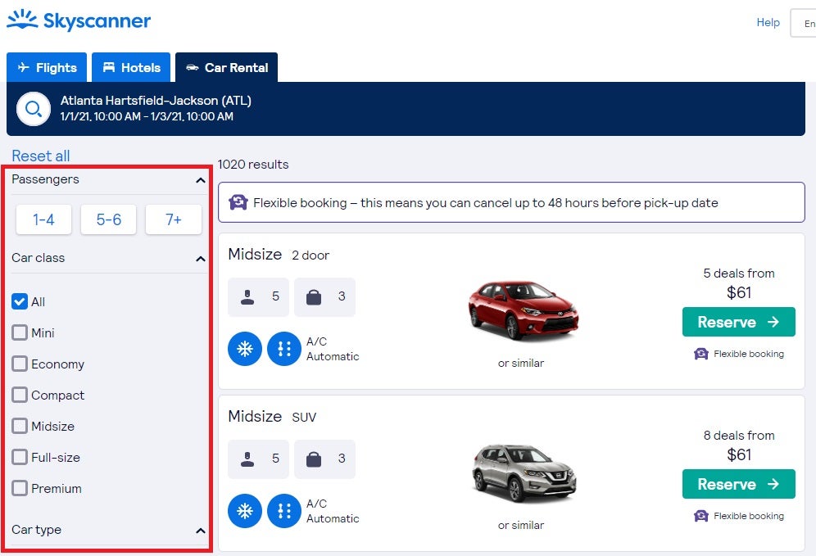Open the language selector next to Help
816x556 pixels.
pyautogui.click(x=803, y=23)
